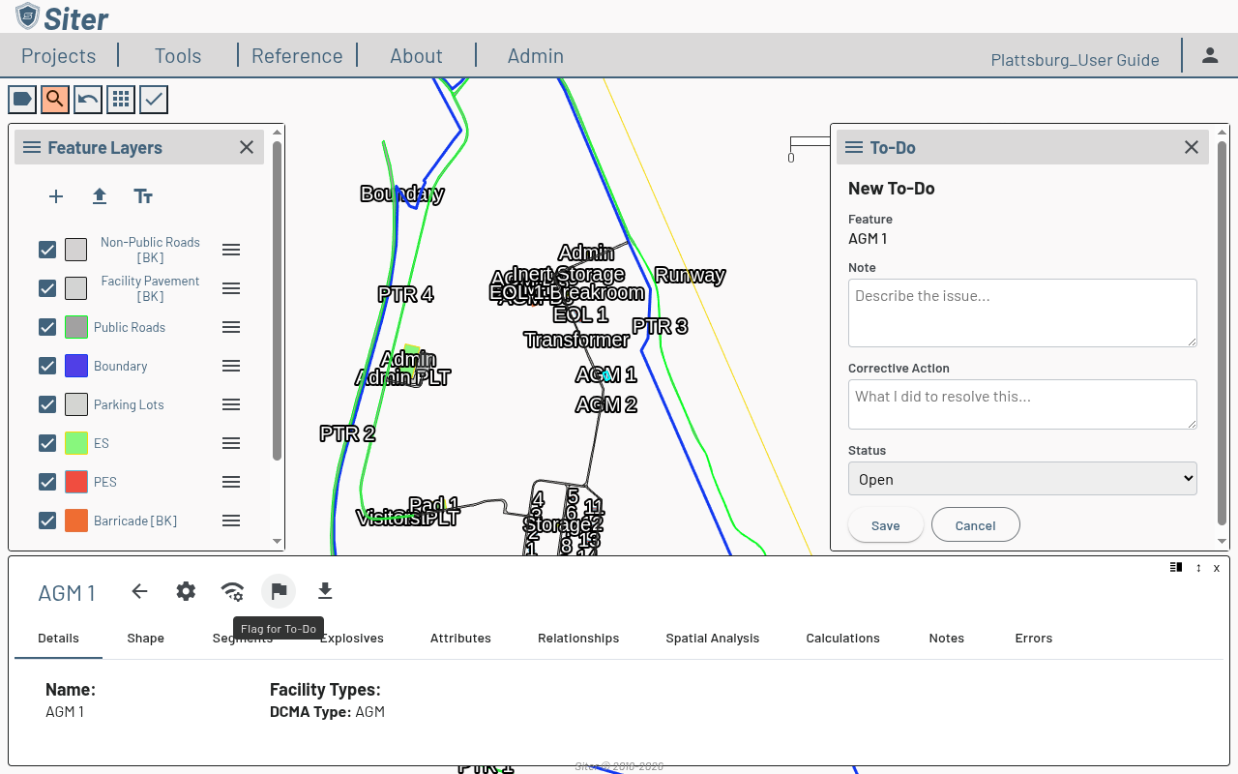Toggle the PES layer checkbox
The image size is (1238, 774).
[x=47, y=482]
